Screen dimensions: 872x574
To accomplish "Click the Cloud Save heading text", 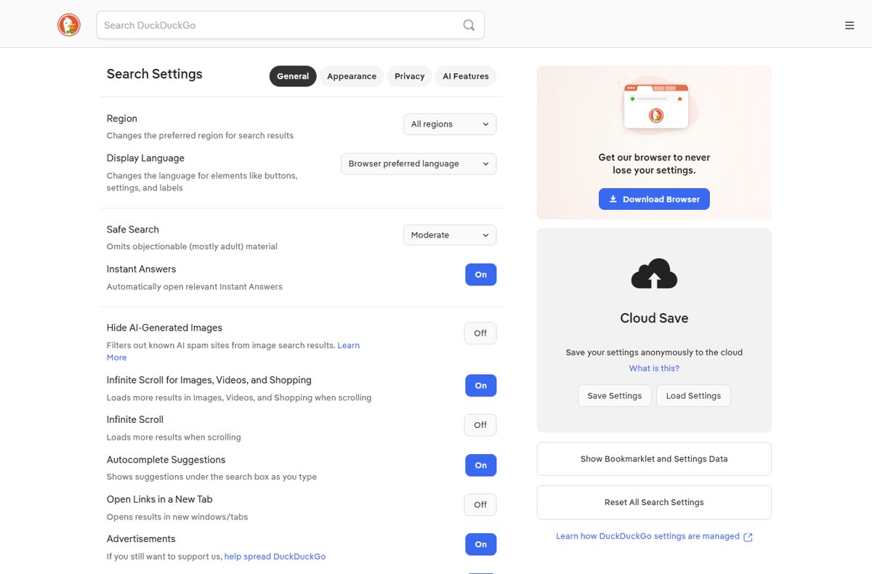I will coord(654,318).
